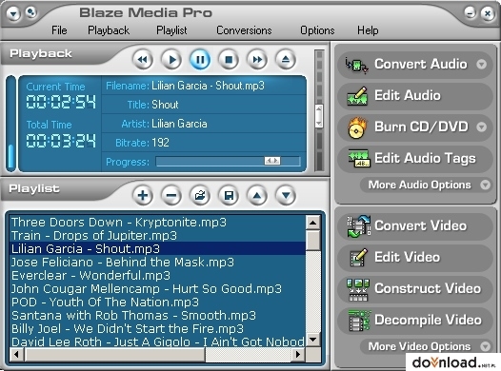Stop playback with the square button
The image size is (501, 371).
[x=229, y=60]
